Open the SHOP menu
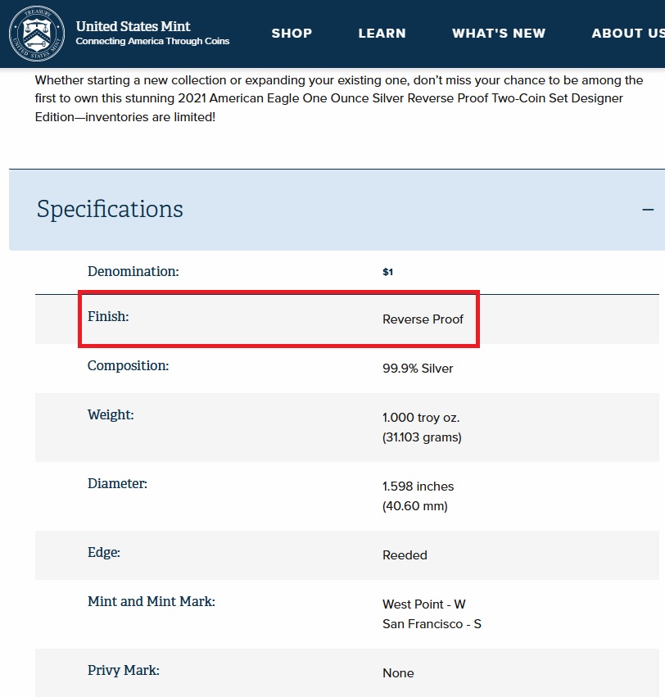Viewport: 665px width, 697px height. pos(292,34)
